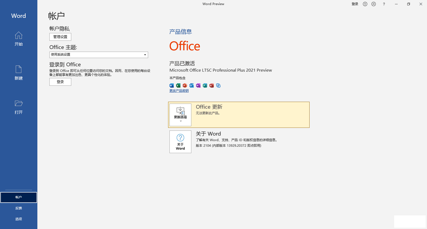
Task: Click the 无法更新此产品 message
Action: (x=208, y=113)
